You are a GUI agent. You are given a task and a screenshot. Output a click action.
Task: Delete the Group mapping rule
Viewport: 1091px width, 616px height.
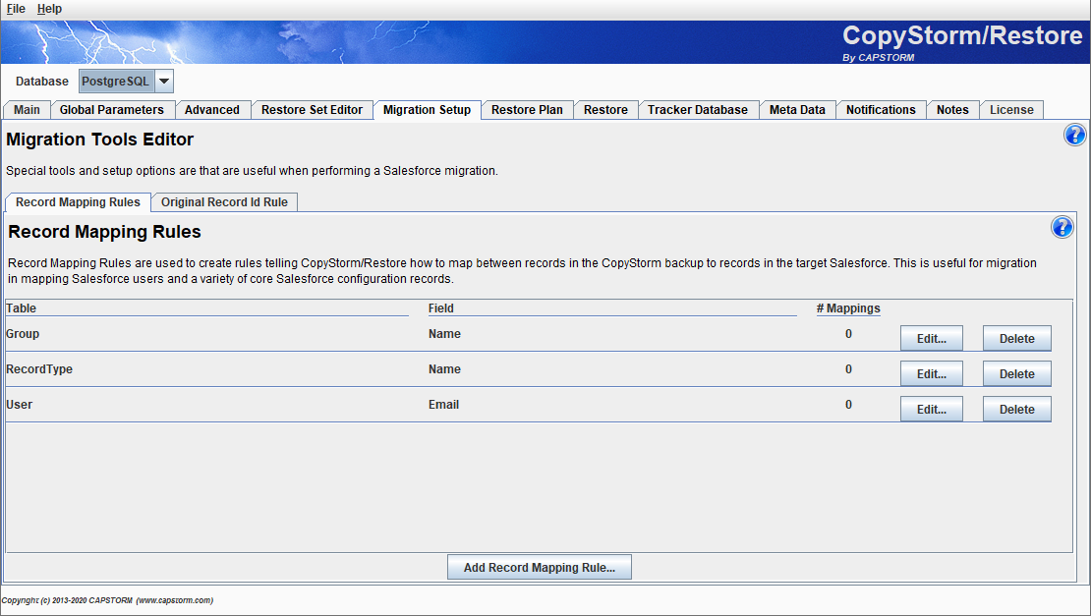click(1016, 339)
